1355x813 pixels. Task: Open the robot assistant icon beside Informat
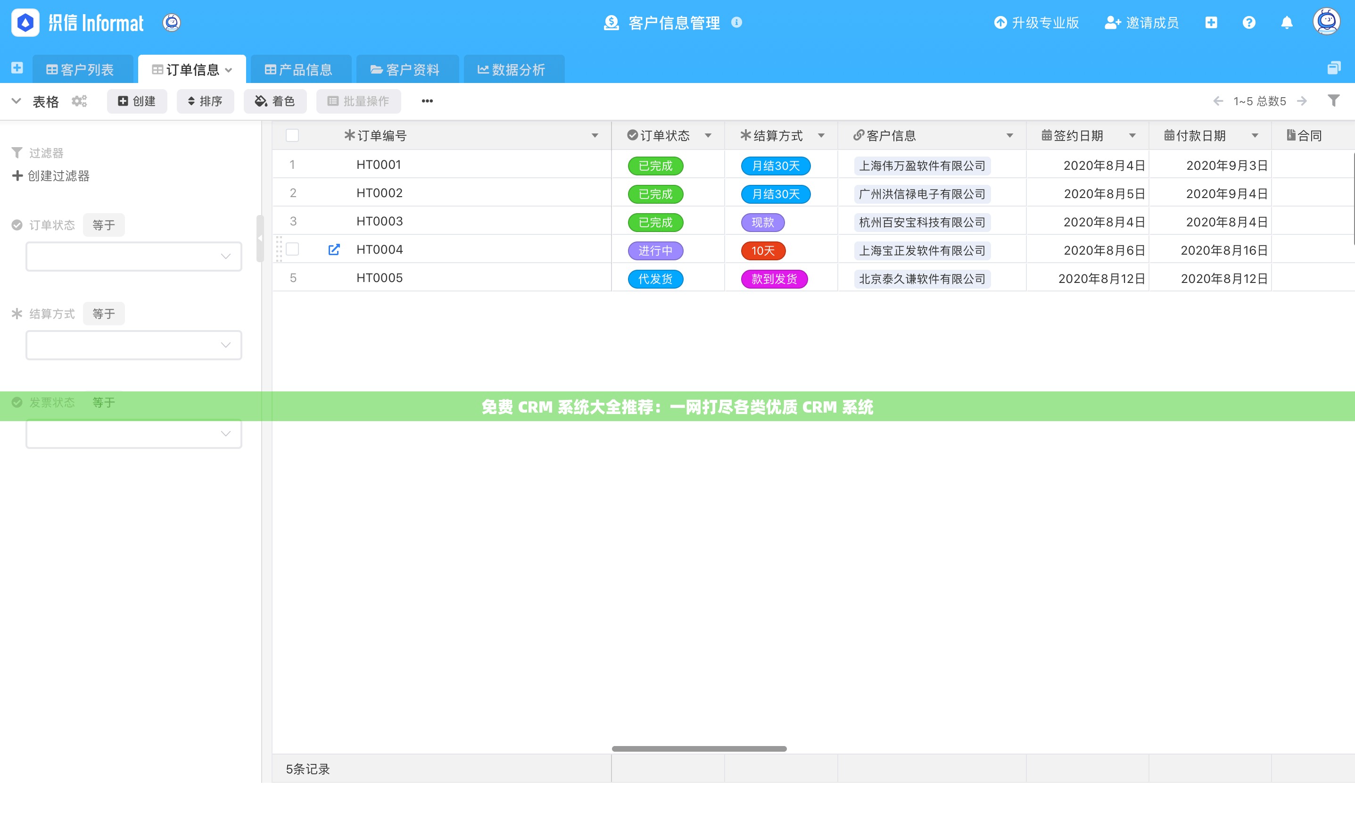point(172,23)
